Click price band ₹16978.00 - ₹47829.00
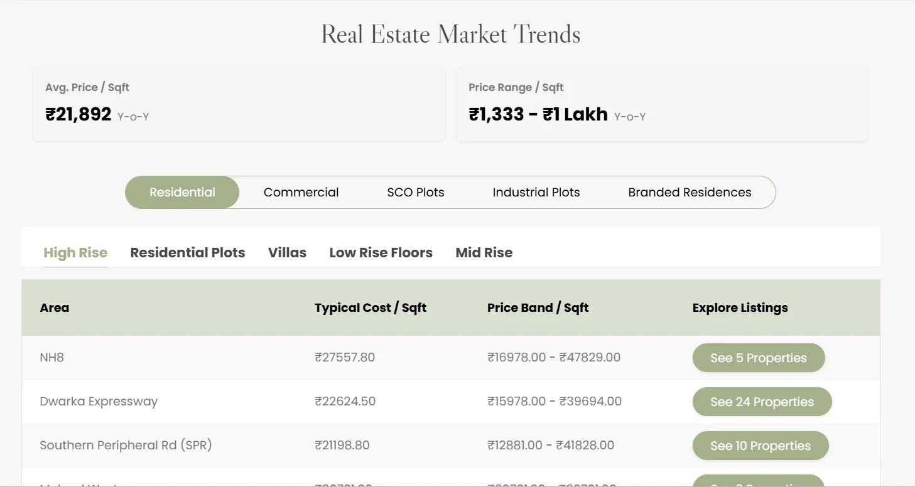 (554, 357)
